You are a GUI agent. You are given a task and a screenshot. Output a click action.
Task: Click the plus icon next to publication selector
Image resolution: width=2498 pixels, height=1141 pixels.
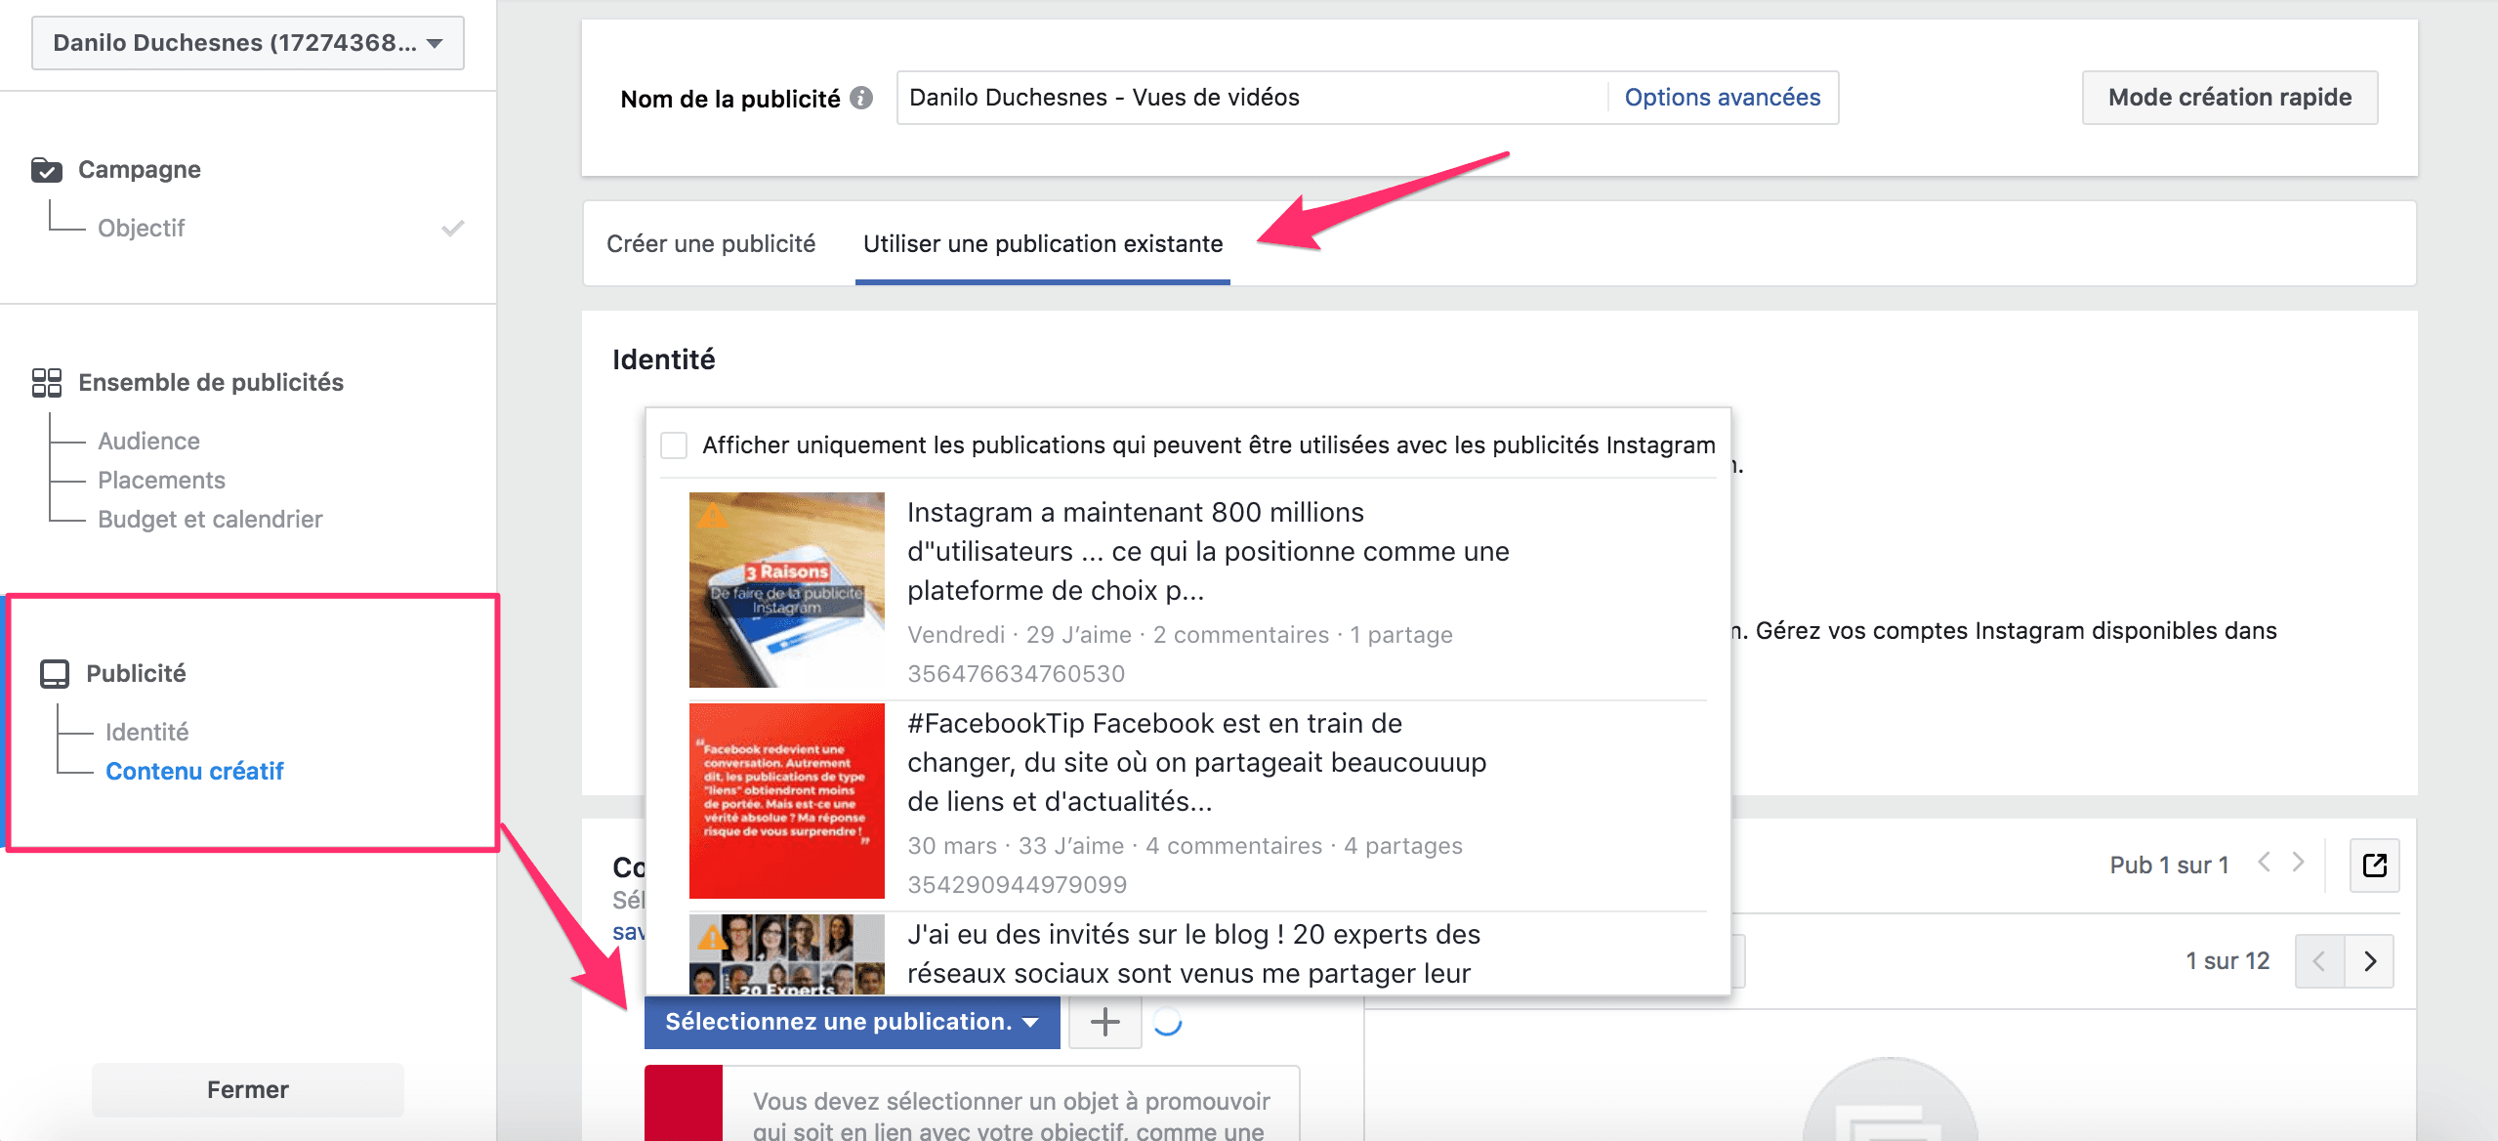(1105, 1022)
